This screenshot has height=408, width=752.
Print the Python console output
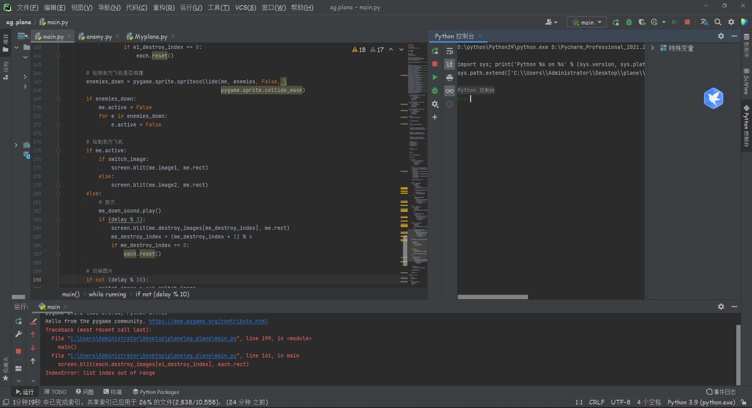(450, 78)
